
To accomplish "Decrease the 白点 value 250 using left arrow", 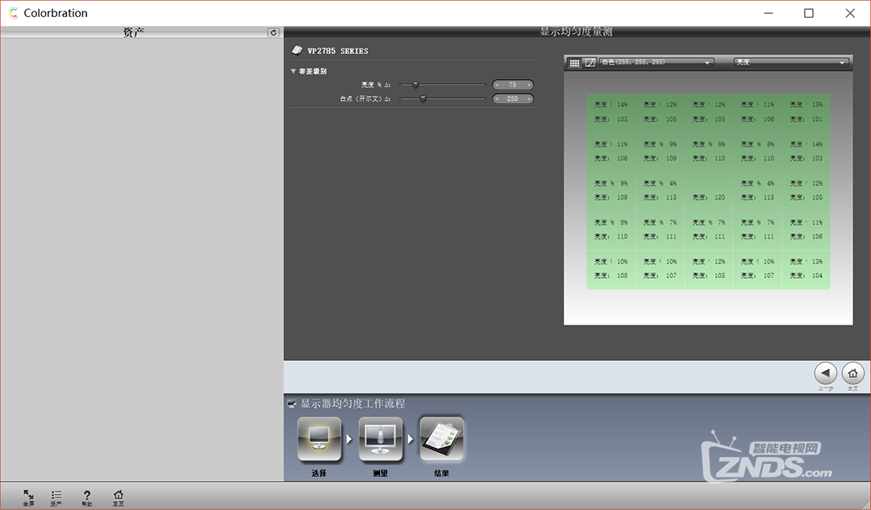I will [x=497, y=99].
